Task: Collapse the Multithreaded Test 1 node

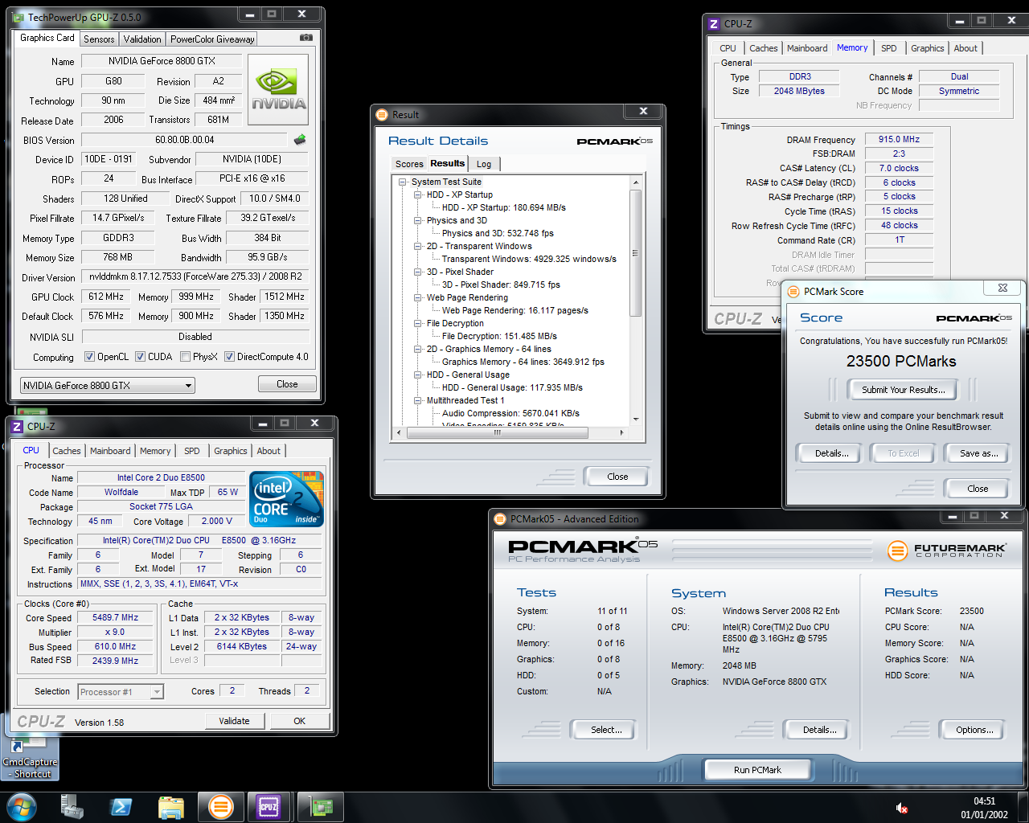Action: coord(418,401)
